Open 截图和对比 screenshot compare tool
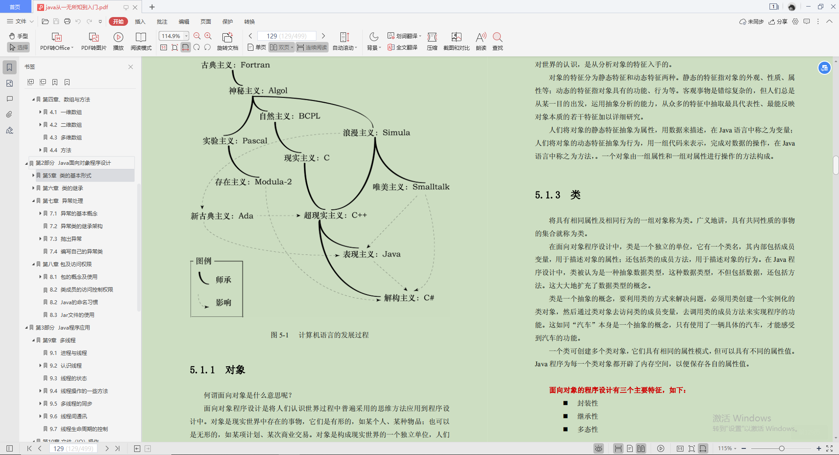 456,42
